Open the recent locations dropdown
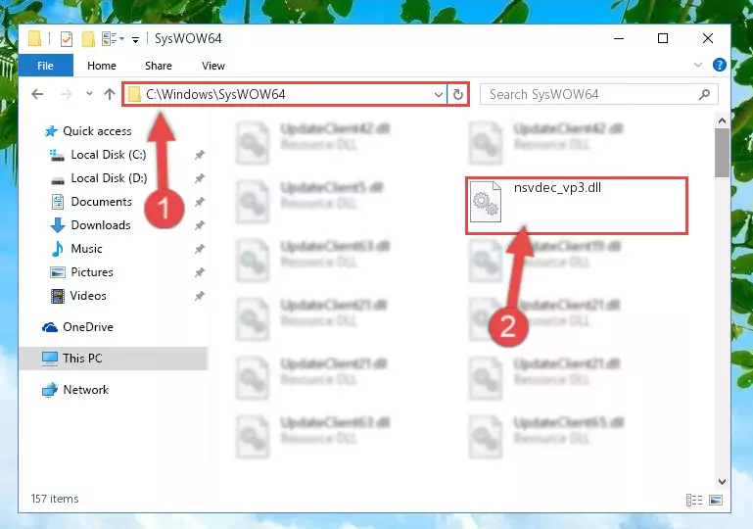 click(89, 94)
